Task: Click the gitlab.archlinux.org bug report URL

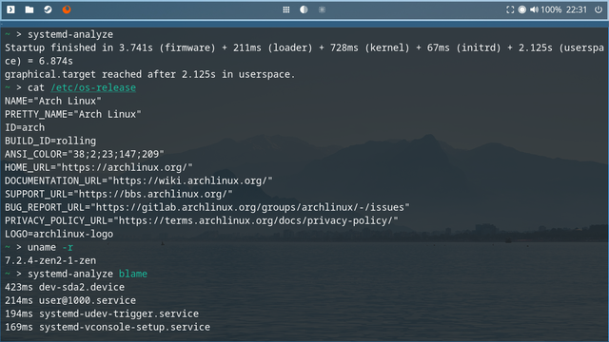Action: tap(250, 207)
